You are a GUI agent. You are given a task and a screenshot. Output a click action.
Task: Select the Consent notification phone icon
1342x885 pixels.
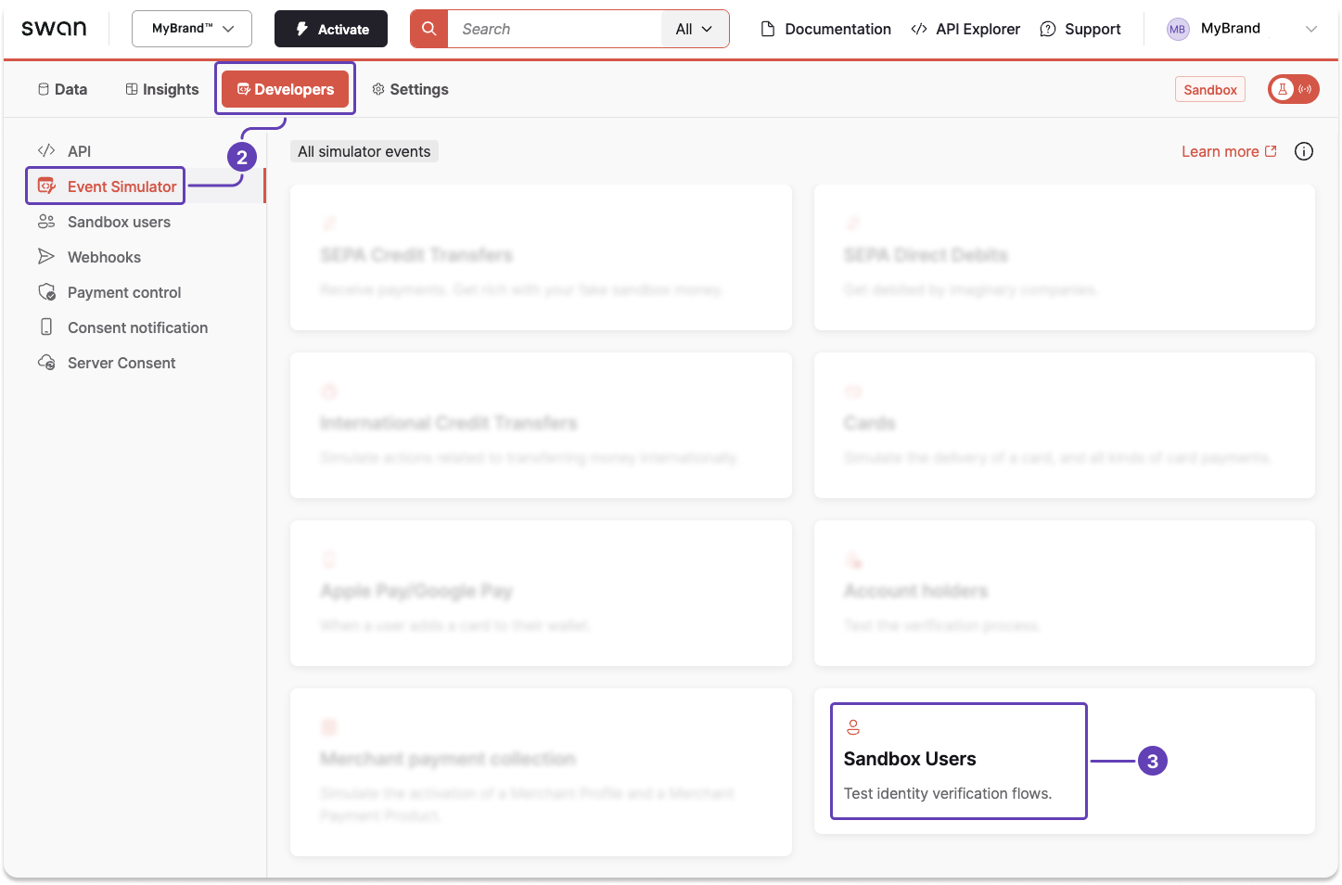[46, 327]
